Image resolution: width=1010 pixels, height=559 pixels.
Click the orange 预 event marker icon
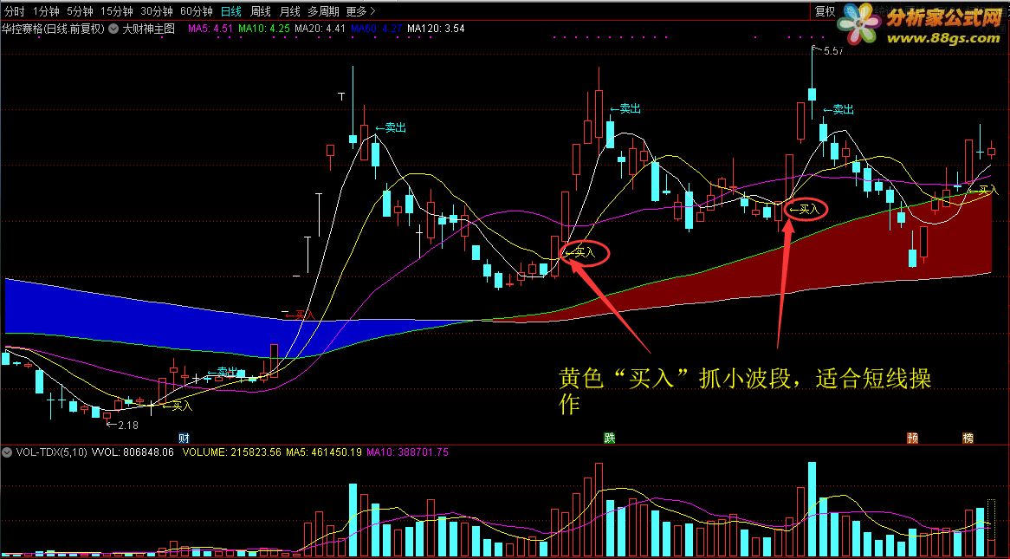pyautogui.click(x=913, y=439)
